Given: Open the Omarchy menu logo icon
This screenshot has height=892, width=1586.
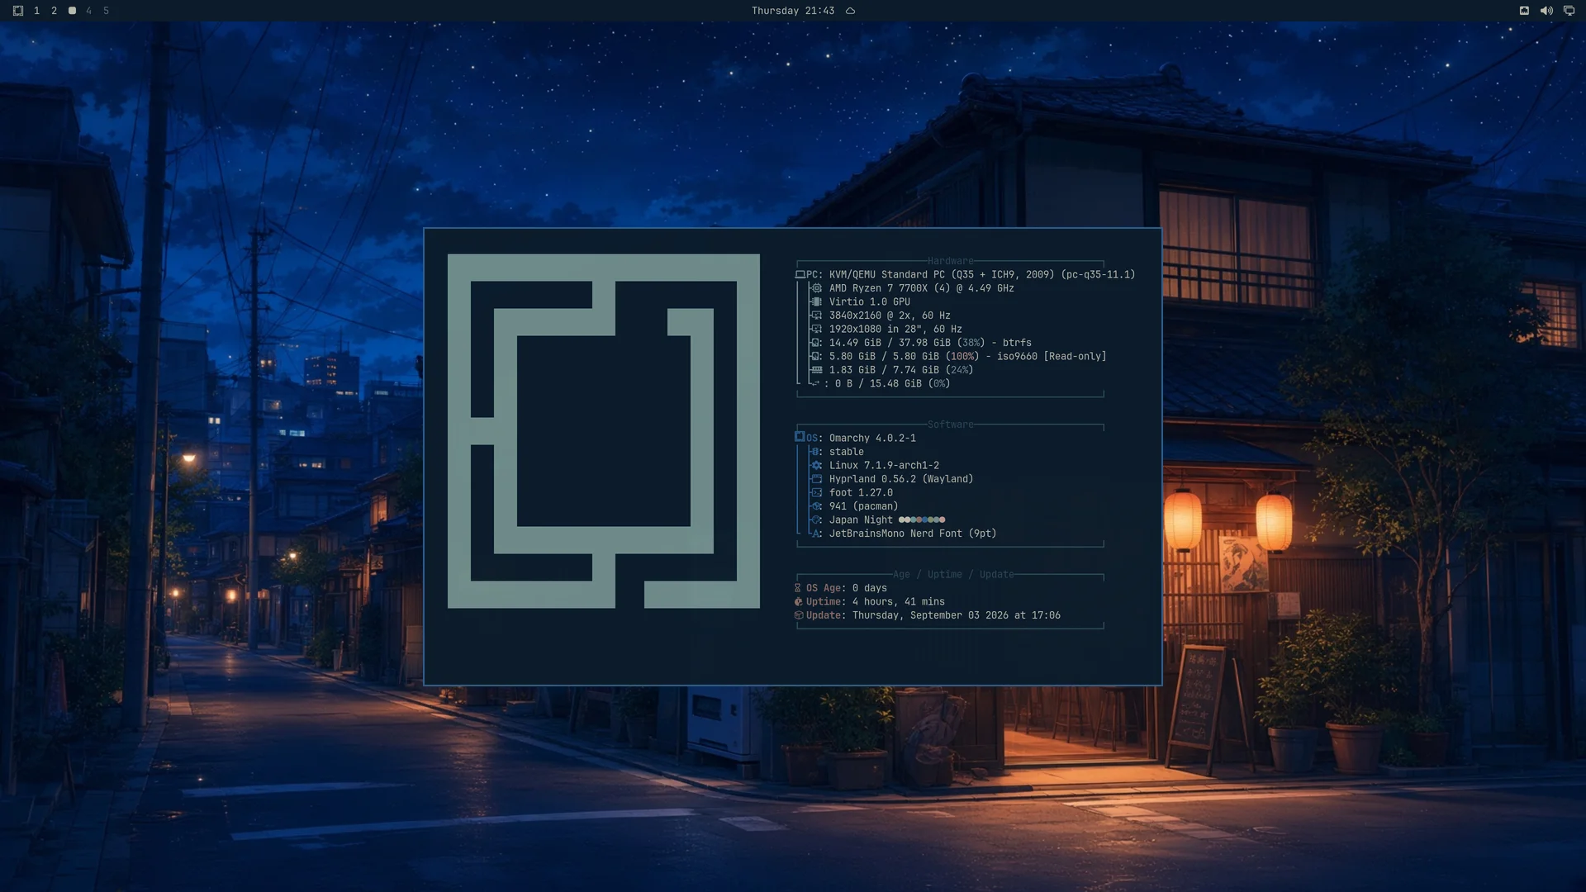Looking at the screenshot, I should tap(18, 11).
